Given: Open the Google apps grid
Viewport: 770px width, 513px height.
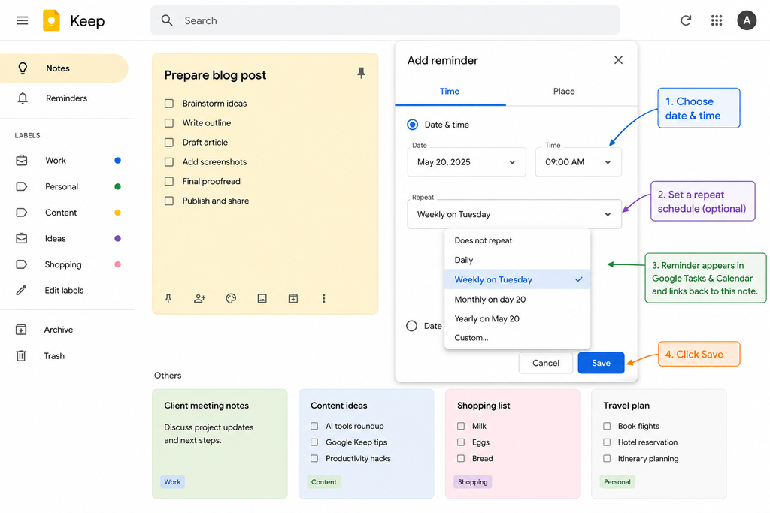Looking at the screenshot, I should click(717, 20).
